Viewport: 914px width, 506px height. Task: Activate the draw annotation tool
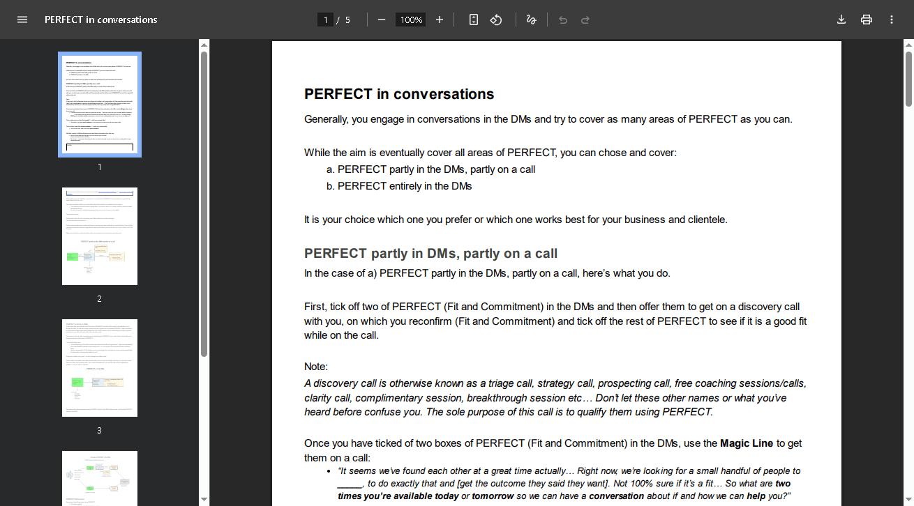pyautogui.click(x=531, y=20)
